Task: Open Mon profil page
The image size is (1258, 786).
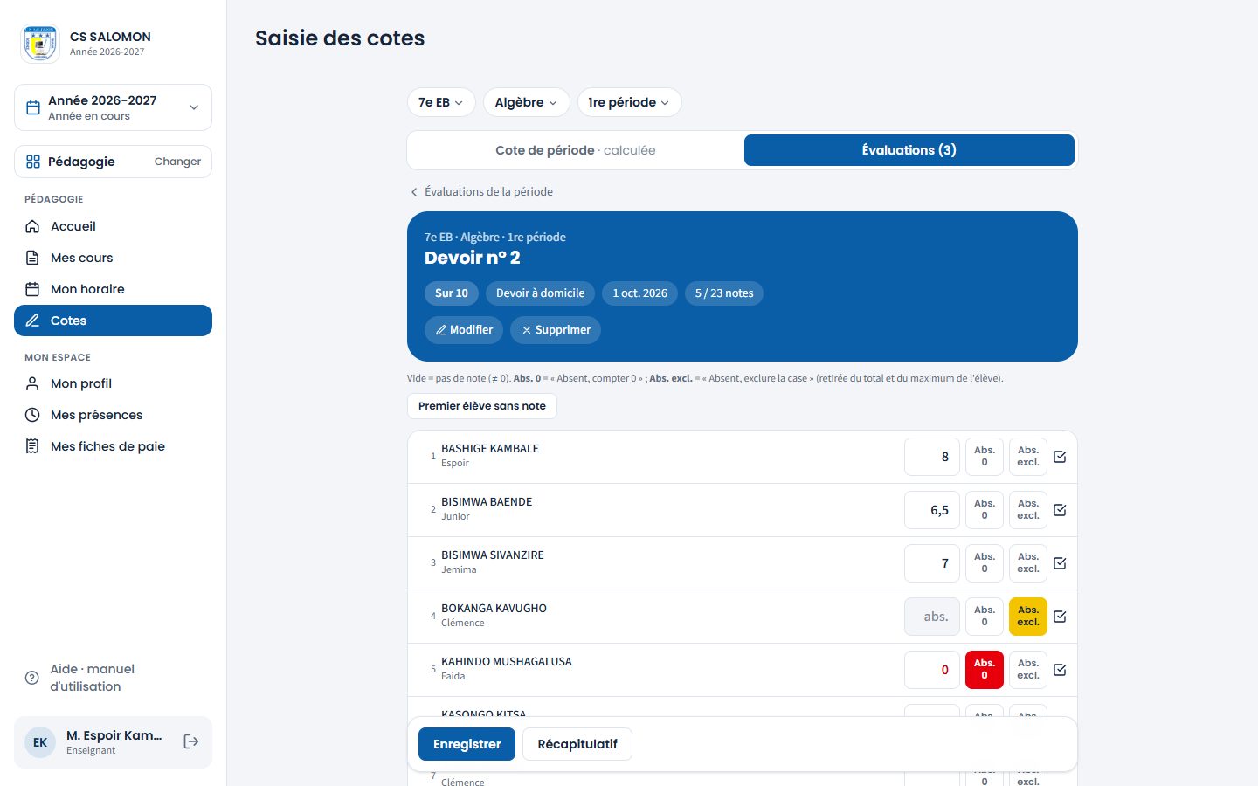Action: (x=113, y=383)
